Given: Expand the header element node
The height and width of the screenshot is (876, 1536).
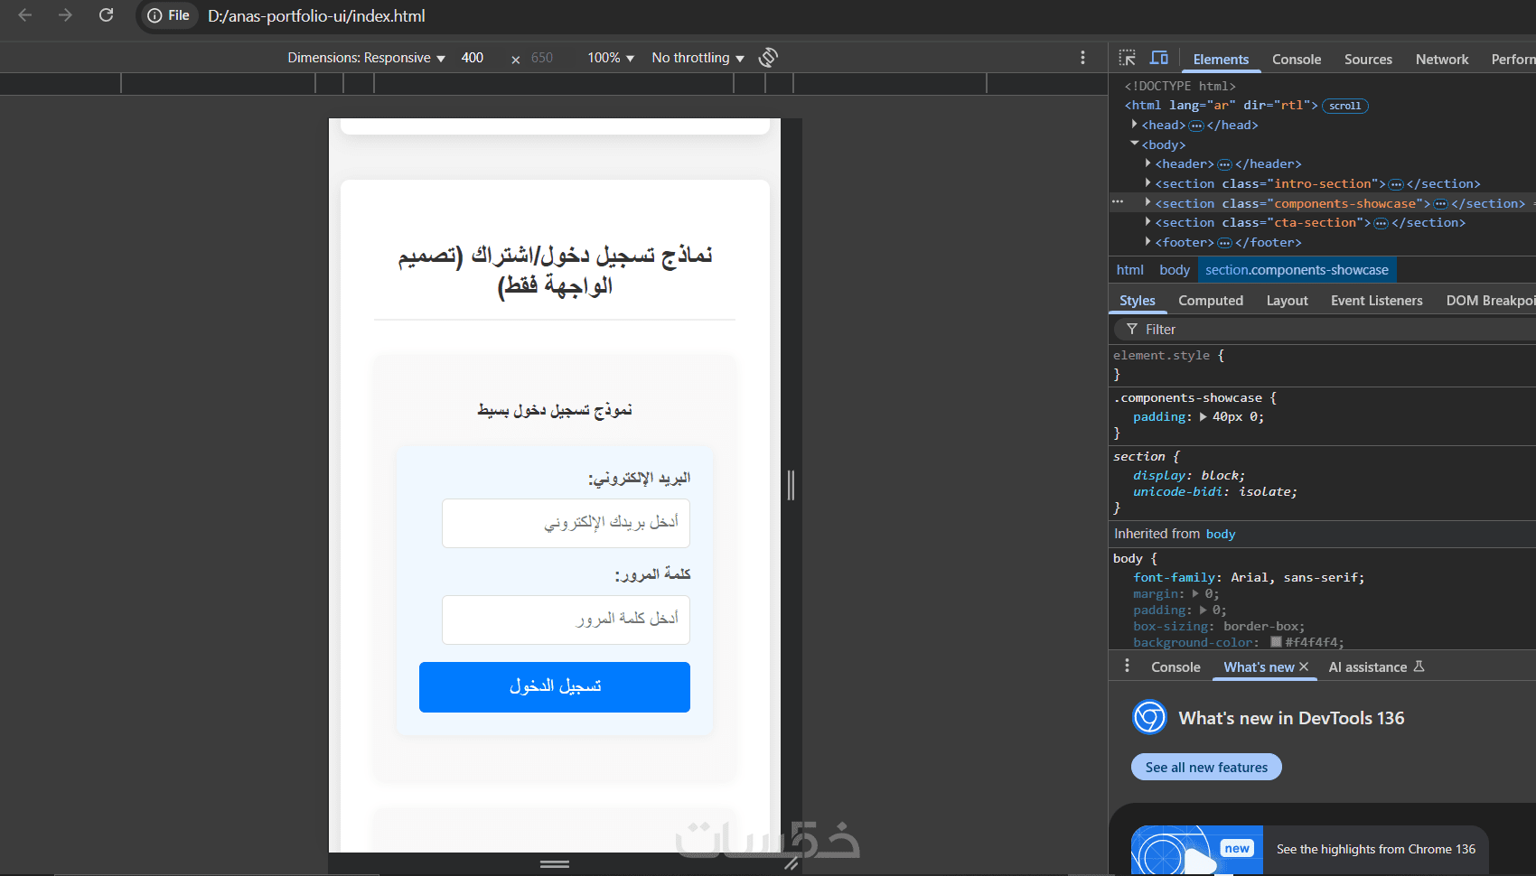Looking at the screenshot, I should click(x=1148, y=163).
